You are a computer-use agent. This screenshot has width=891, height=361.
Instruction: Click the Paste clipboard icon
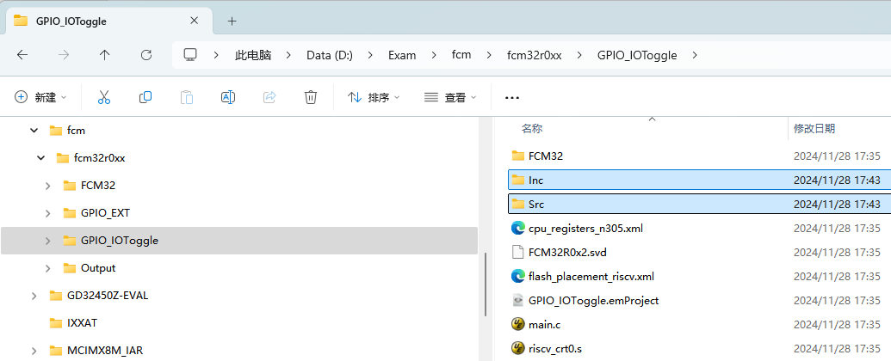click(x=187, y=97)
